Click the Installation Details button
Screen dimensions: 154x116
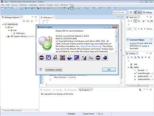point(54,69)
